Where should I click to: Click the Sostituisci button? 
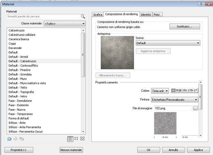[184, 26]
